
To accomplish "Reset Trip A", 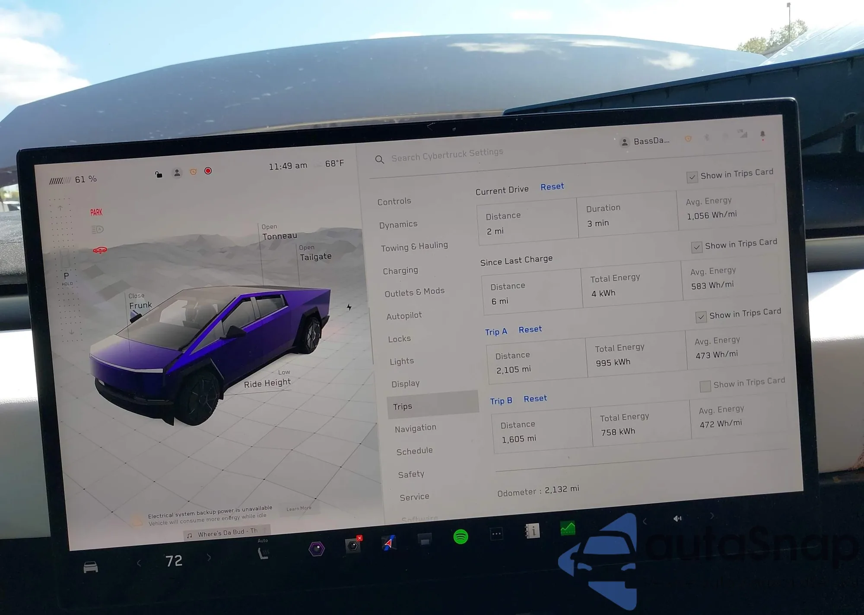I will 530,330.
